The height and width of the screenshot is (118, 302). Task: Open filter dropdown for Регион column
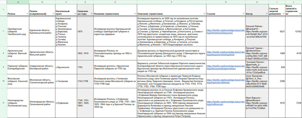pos(27,14)
